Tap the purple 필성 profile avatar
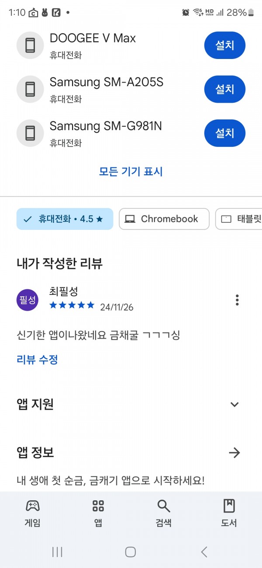 pos(28,300)
